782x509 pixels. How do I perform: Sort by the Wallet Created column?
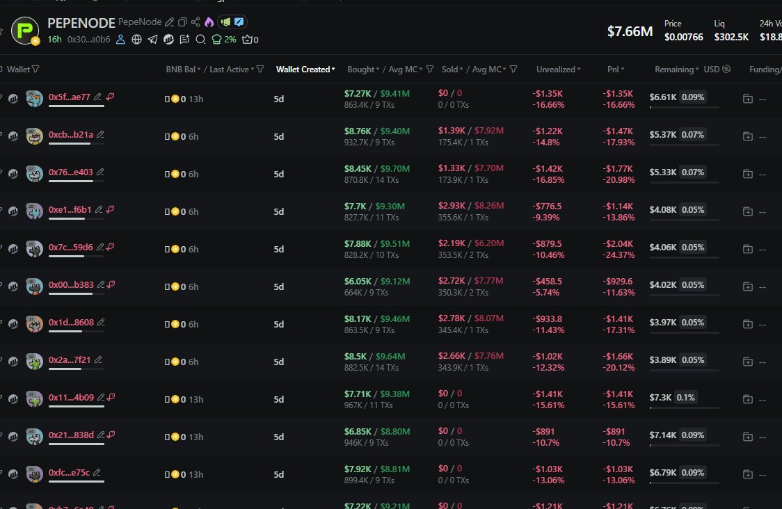point(305,69)
